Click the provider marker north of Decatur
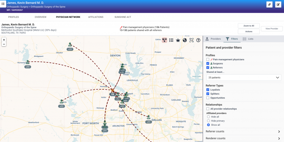This screenshot has width=284, height=142. tap(70, 45)
